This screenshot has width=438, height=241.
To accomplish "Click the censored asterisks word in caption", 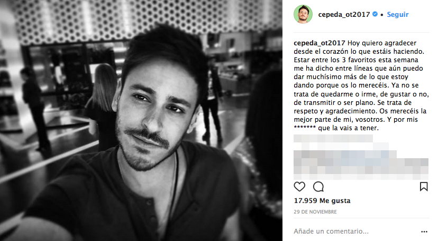I will (x=305, y=128).
